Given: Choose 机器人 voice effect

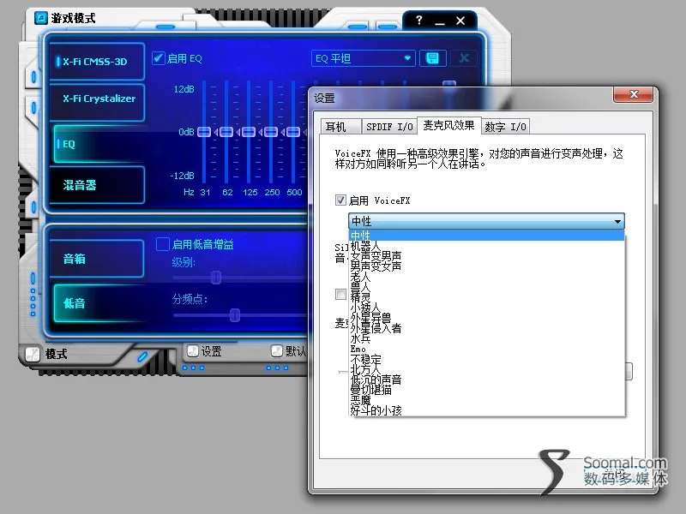Looking at the screenshot, I should 486,246.
